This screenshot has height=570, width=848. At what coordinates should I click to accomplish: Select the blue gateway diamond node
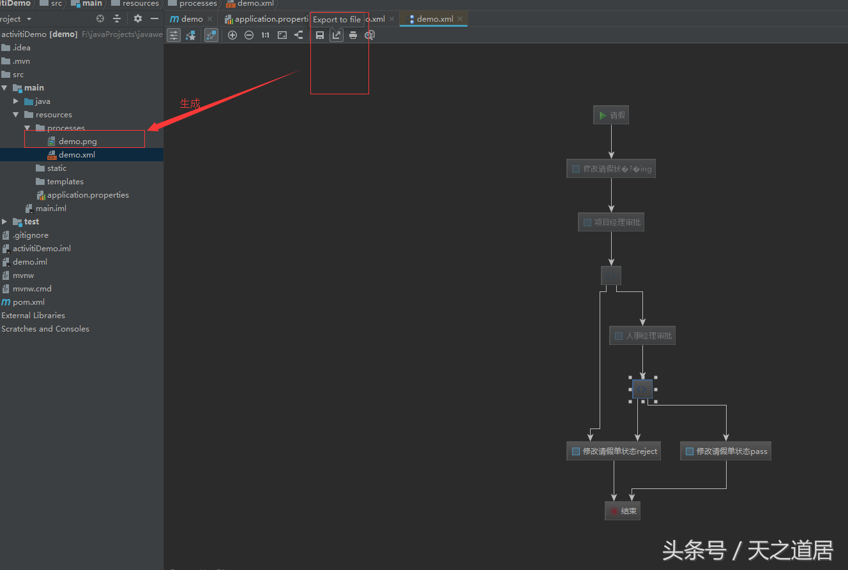642,389
